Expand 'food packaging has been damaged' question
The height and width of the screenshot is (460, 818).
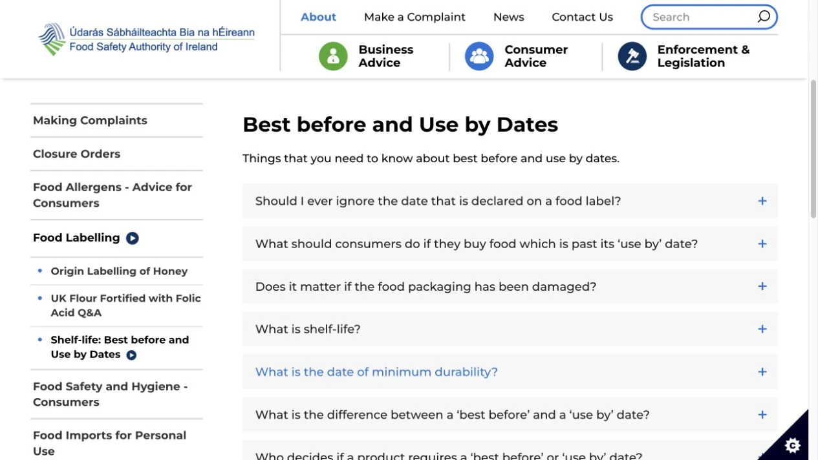coord(510,286)
